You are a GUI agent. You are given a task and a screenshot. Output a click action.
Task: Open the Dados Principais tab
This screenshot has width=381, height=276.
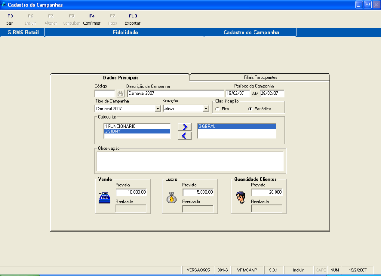pyautogui.click(x=121, y=77)
